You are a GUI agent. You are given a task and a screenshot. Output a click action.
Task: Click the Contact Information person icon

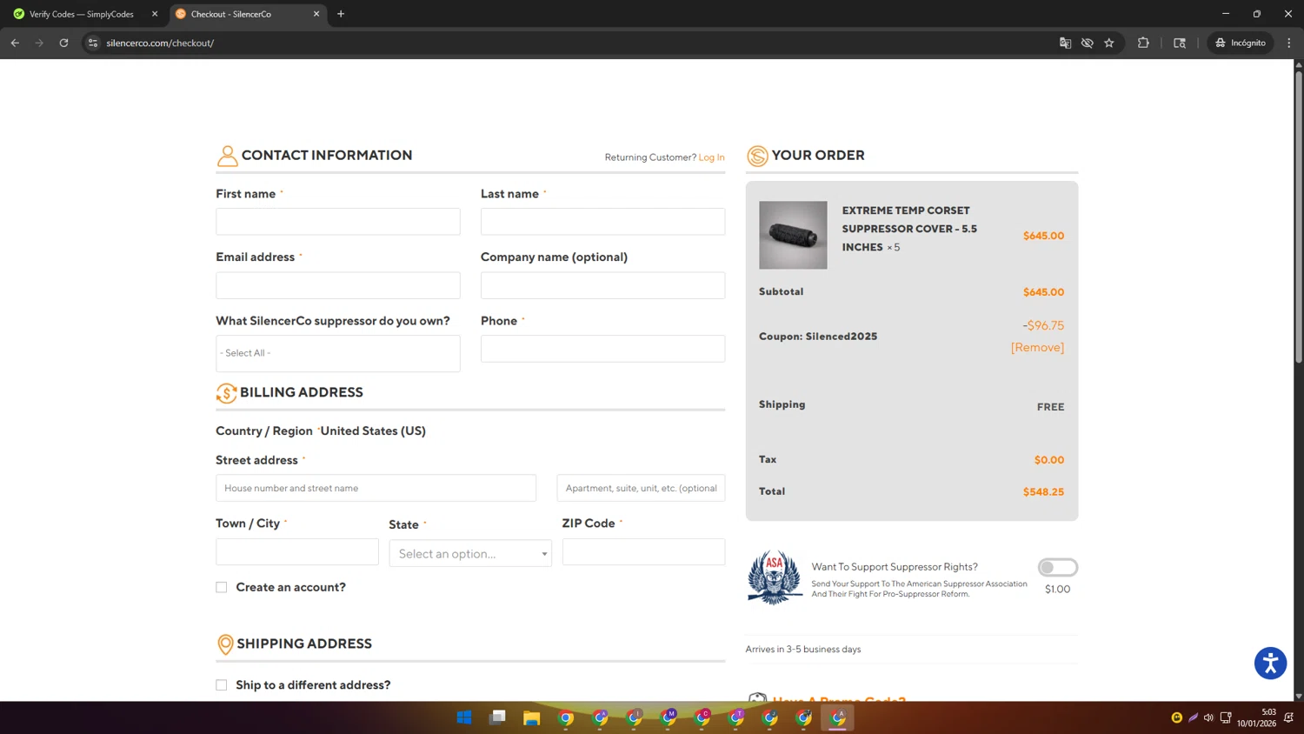click(227, 156)
